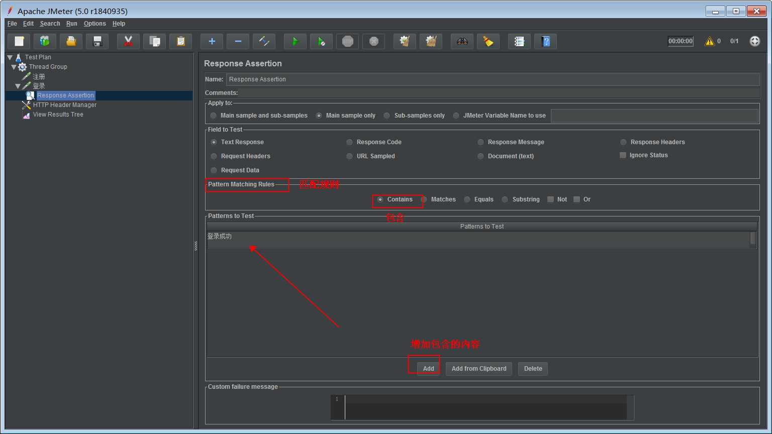The width and height of the screenshot is (772, 434).
Task: Open Help with the question mark icon
Action: tap(545, 41)
